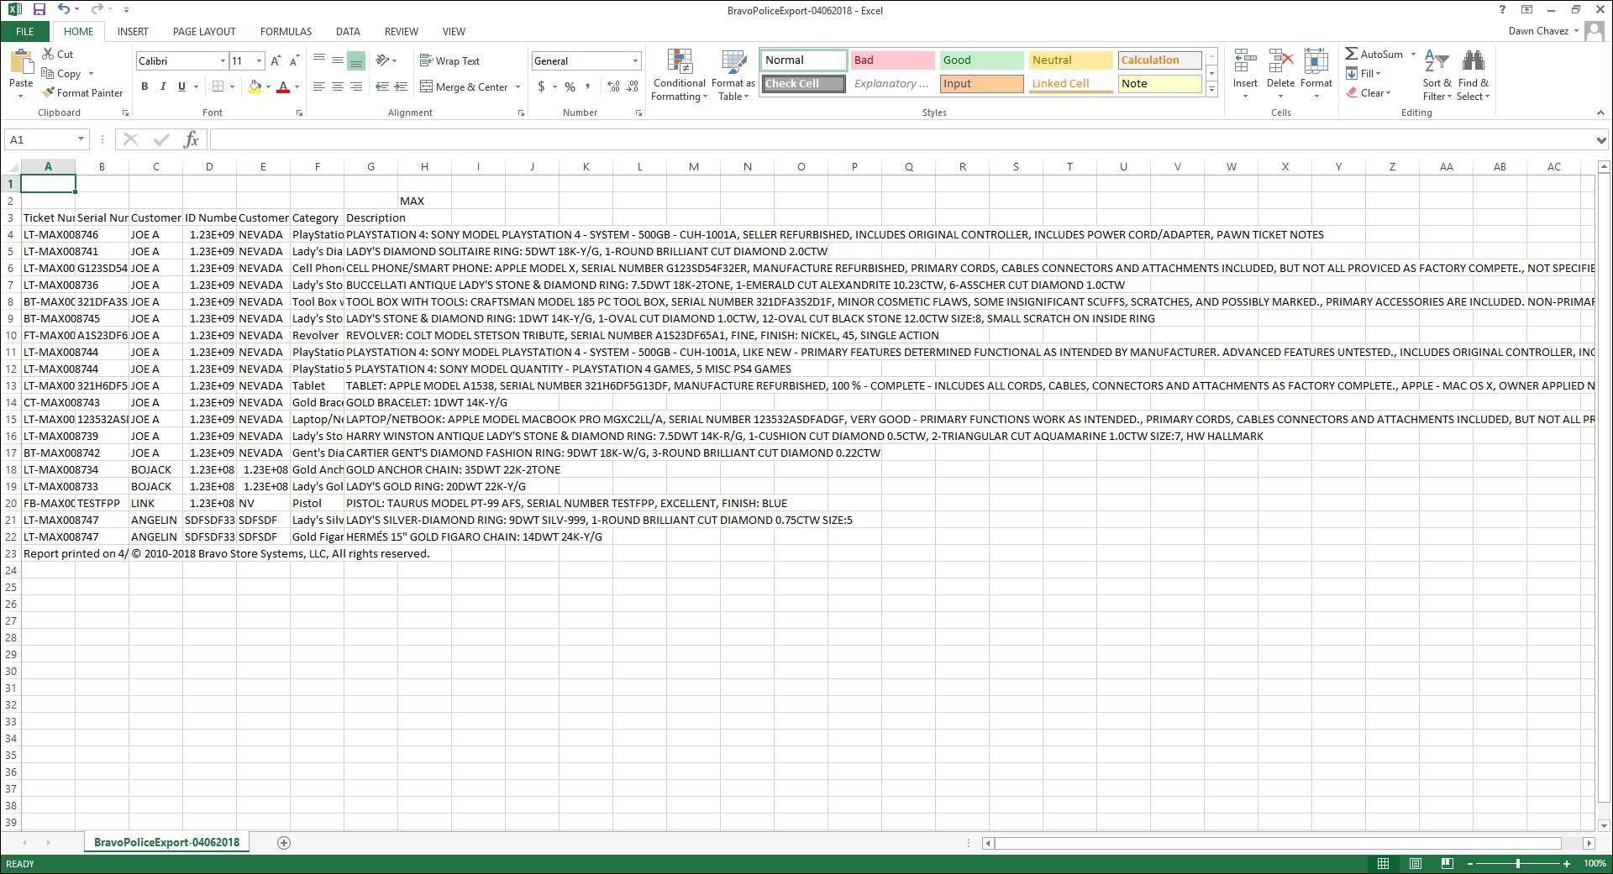
Task: Open the font size dropdown
Action: pyautogui.click(x=259, y=60)
